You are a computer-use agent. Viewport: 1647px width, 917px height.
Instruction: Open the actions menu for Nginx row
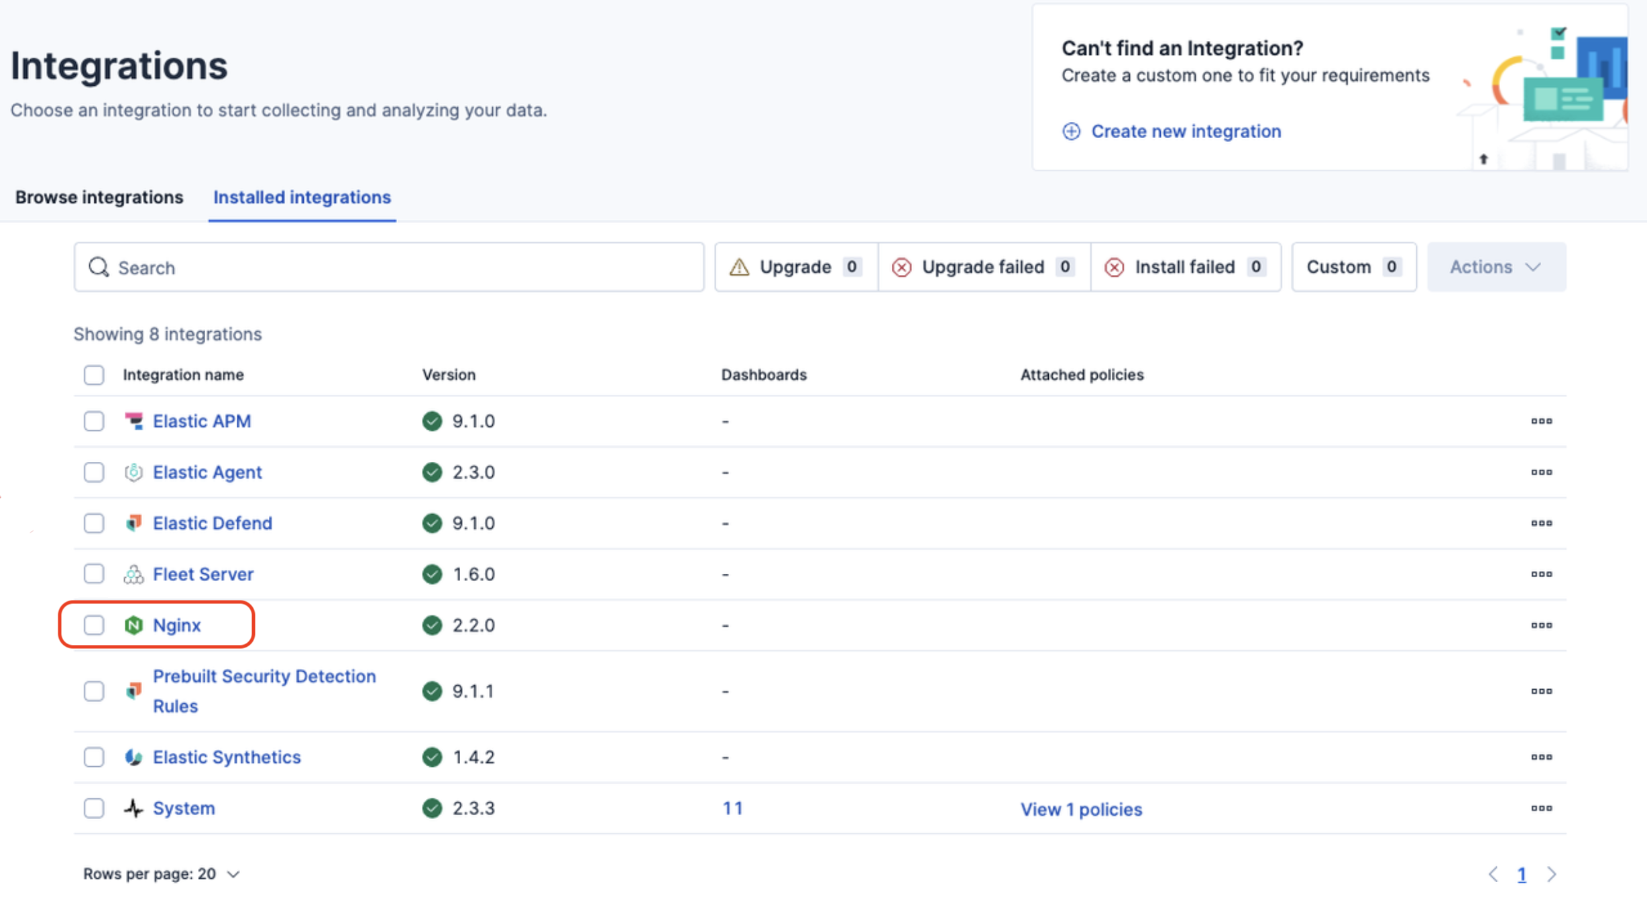click(1542, 625)
